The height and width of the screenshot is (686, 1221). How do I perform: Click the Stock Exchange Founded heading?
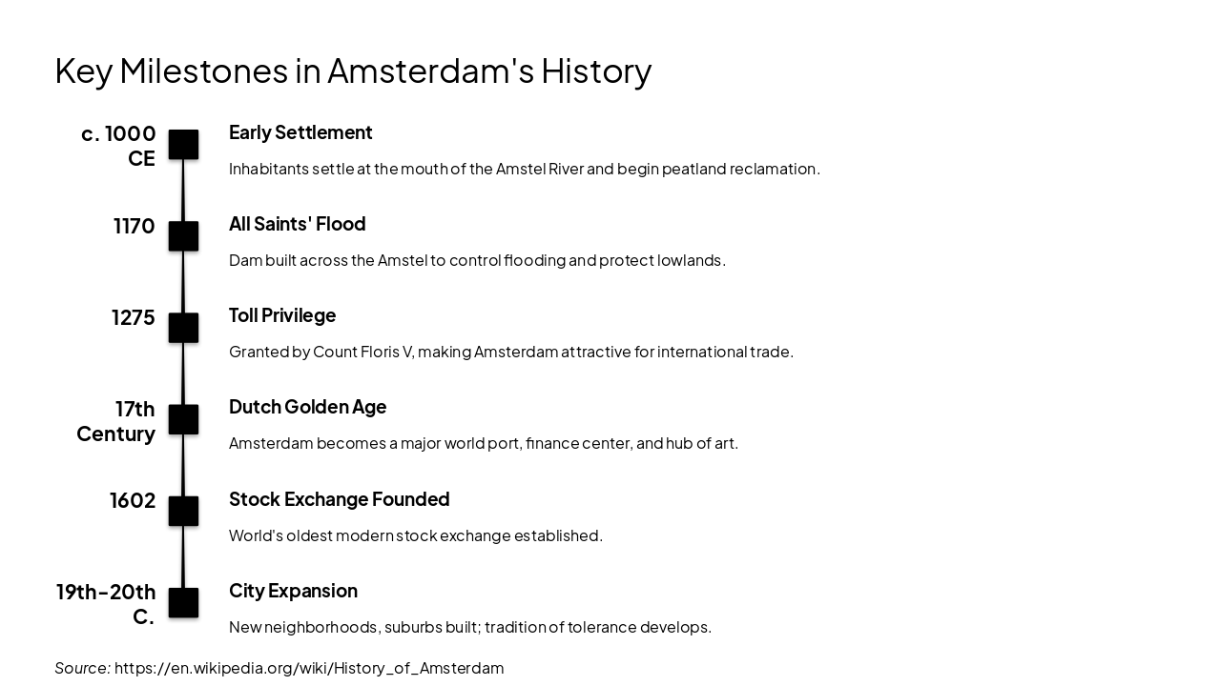tap(339, 499)
